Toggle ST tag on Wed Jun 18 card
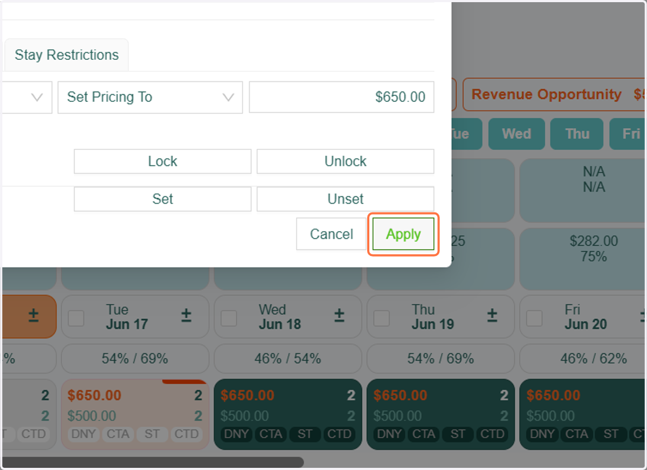This screenshot has height=470, width=647. [305, 434]
